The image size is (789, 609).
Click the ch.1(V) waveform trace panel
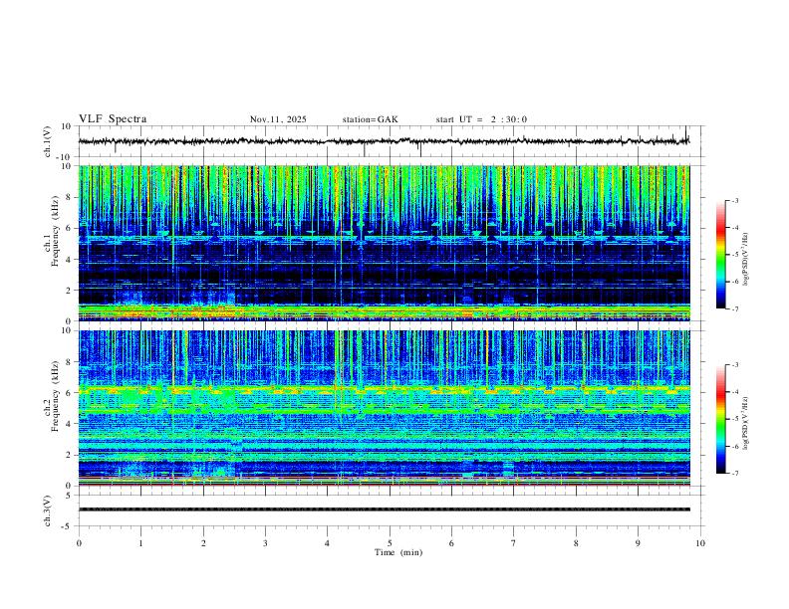coord(391,141)
